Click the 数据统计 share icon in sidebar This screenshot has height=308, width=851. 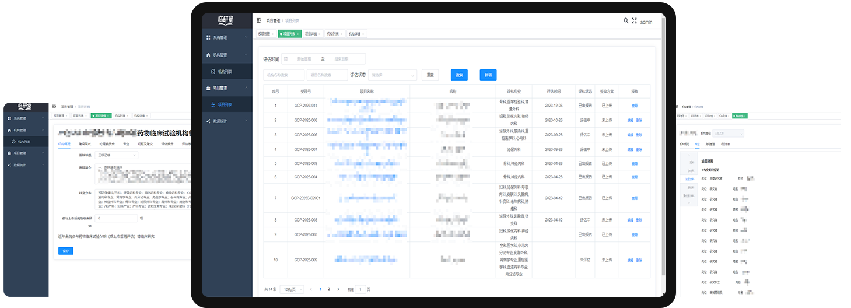208,121
